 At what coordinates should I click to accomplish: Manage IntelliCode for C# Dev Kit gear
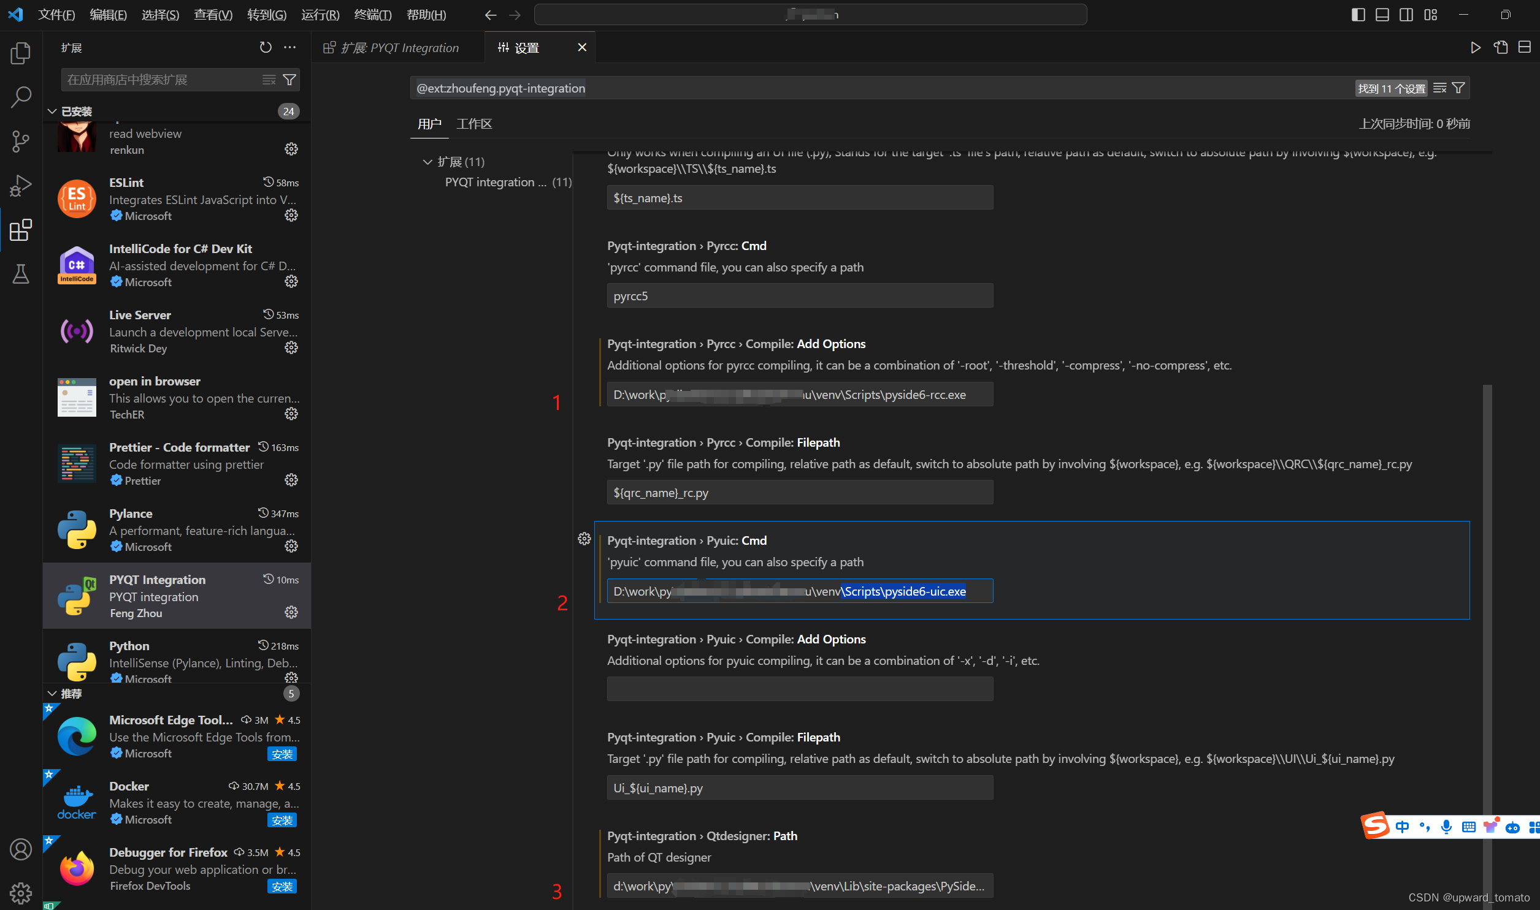[291, 281]
